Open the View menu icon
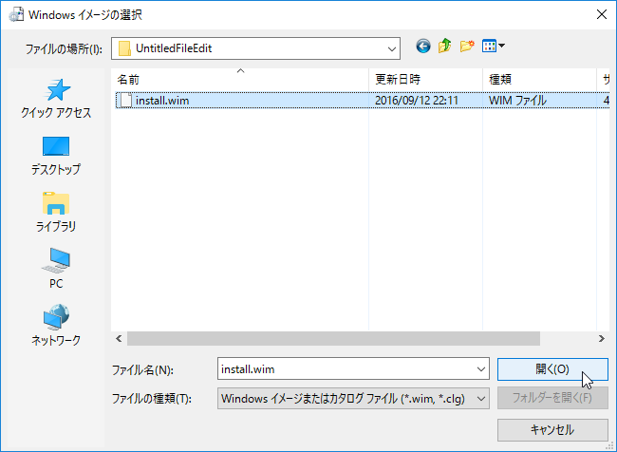 493,46
